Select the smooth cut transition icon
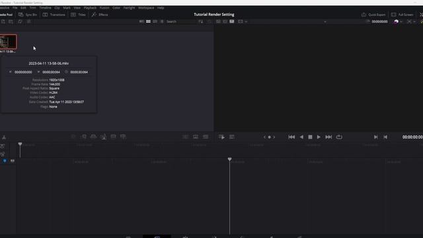Image resolution: width=423 pixels, height=238 pixels. 206,137
